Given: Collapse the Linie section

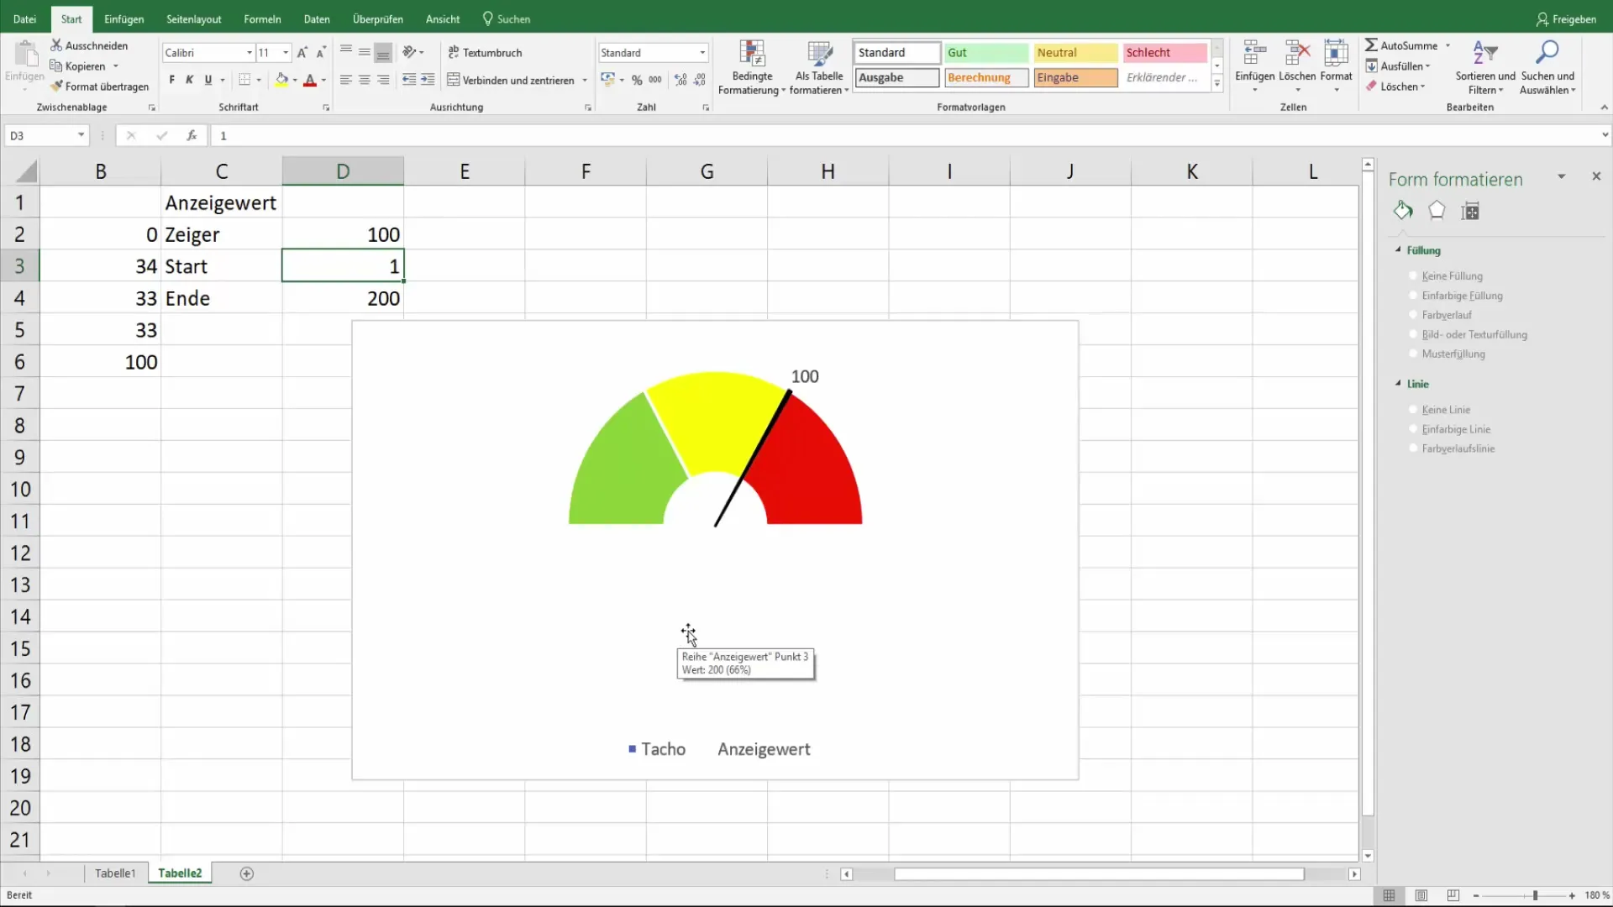Looking at the screenshot, I should pyautogui.click(x=1399, y=383).
